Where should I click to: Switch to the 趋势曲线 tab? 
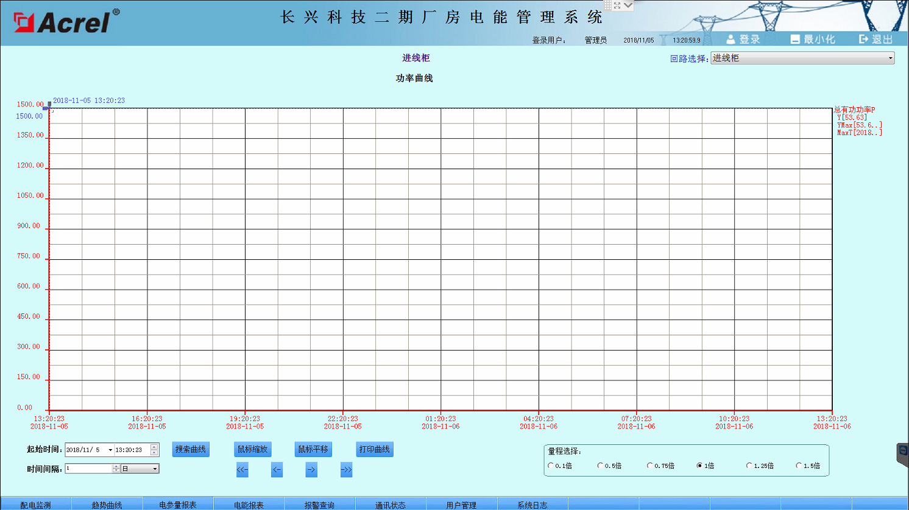pos(107,504)
